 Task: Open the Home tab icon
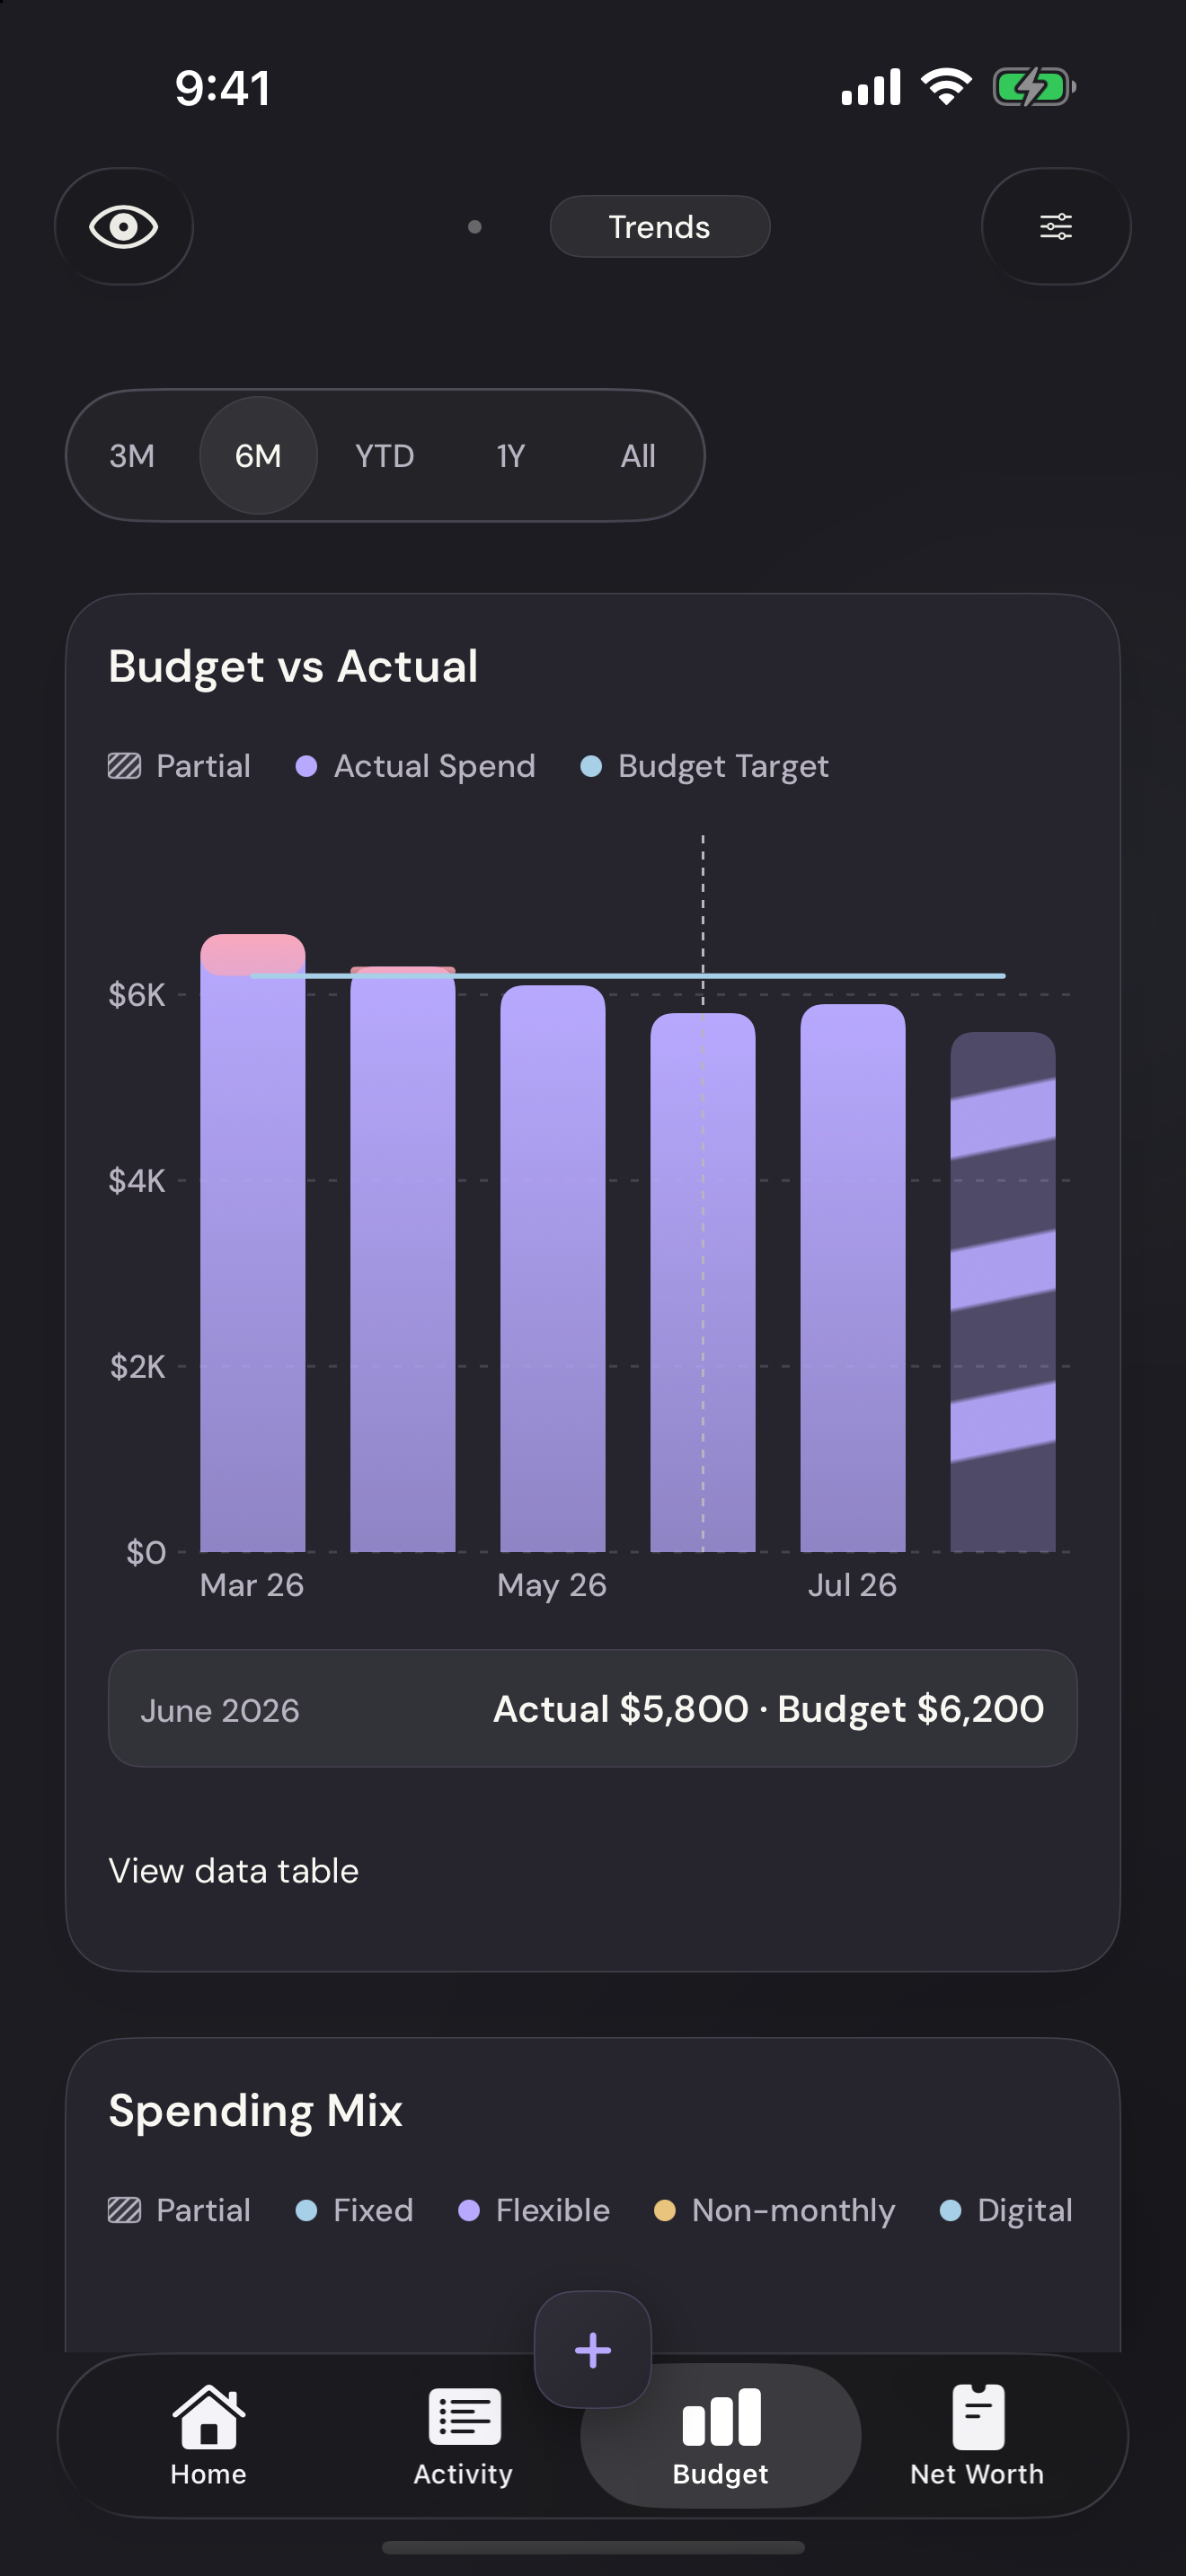(208, 2416)
